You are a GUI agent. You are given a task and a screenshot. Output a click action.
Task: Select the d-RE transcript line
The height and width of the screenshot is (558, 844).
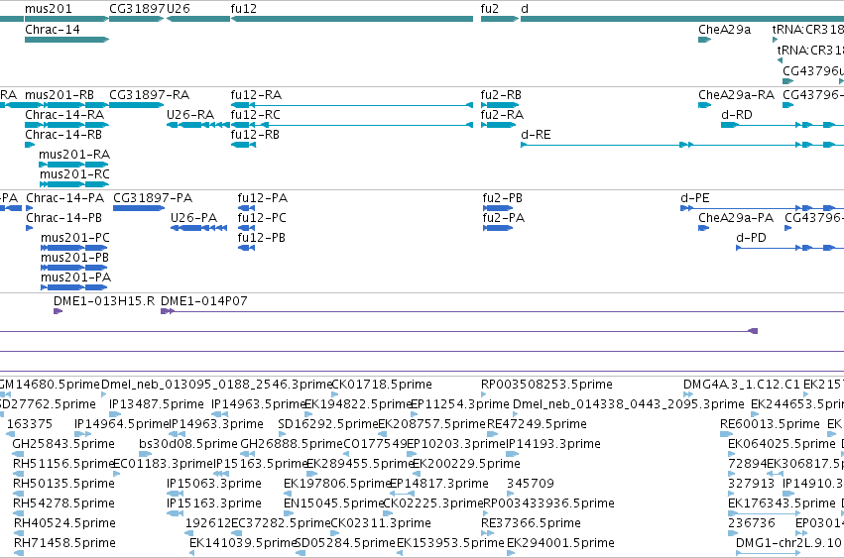coord(682,145)
